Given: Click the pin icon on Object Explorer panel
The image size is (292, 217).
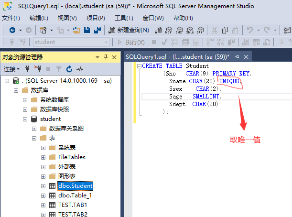Looking at the screenshot, I should click(x=106, y=57).
